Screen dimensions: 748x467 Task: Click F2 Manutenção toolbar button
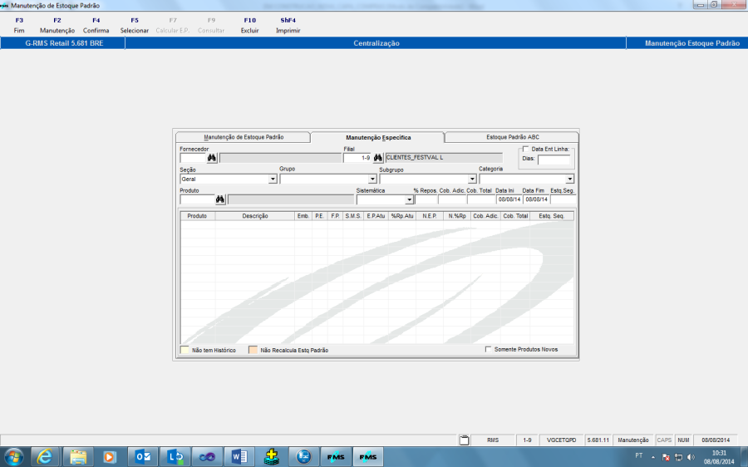pyautogui.click(x=57, y=25)
